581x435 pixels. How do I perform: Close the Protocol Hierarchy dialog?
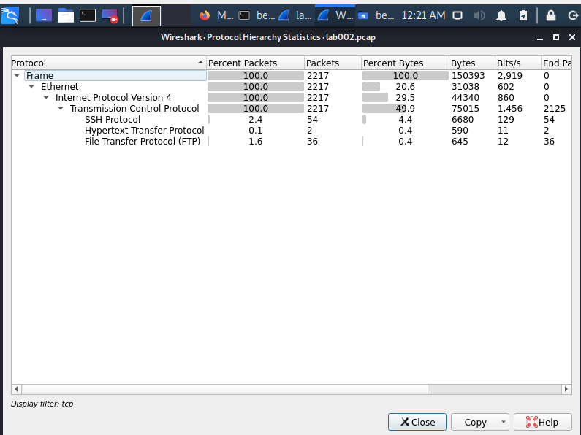pyautogui.click(x=417, y=422)
